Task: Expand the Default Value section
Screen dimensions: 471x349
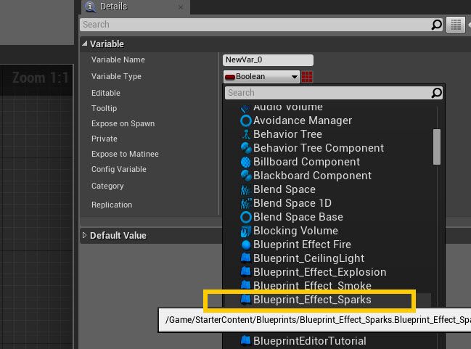Action: coord(84,235)
